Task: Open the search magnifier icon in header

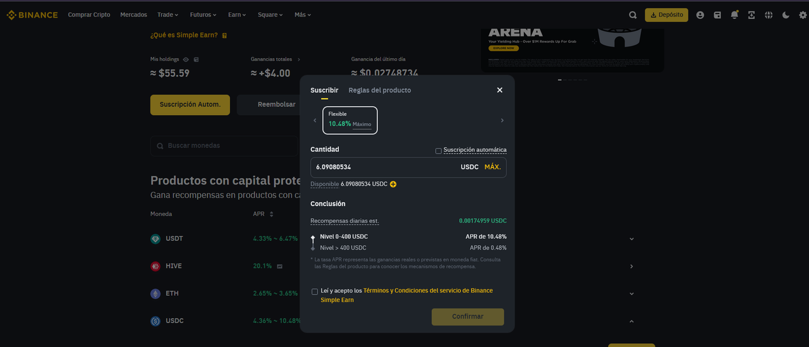Action: [633, 15]
